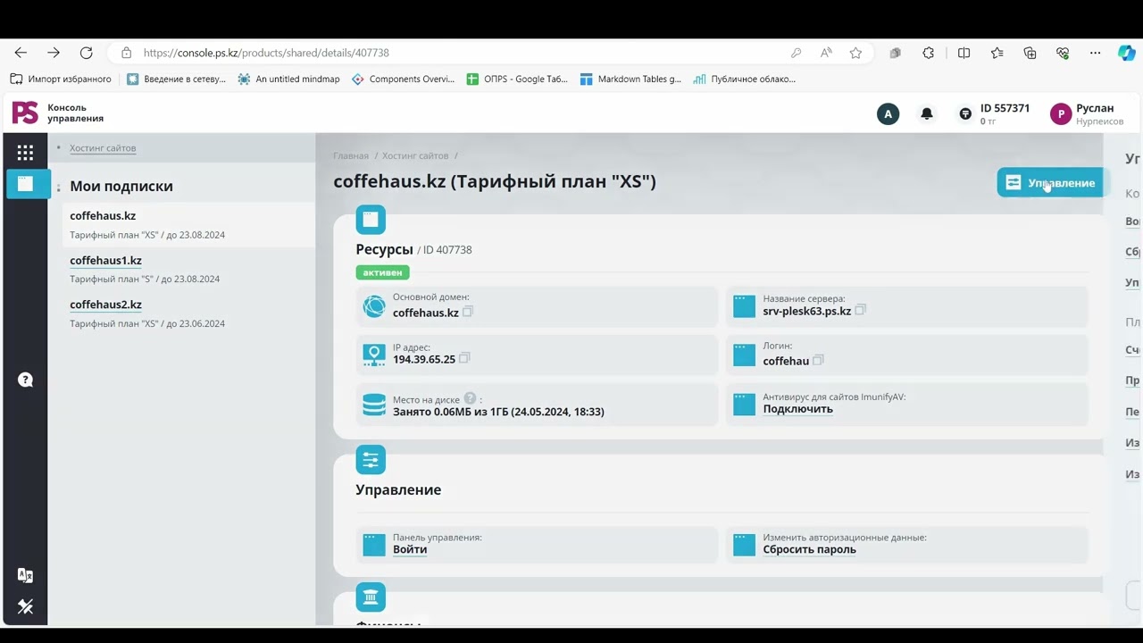This screenshot has height=643, width=1143.
Task: Go to Хостинг сайтов breadcrumb
Action: (x=415, y=155)
